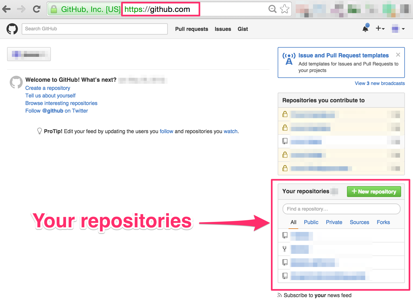Click the magnifier icon in address bar
This screenshot has width=413, height=302.
click(272, 9)
